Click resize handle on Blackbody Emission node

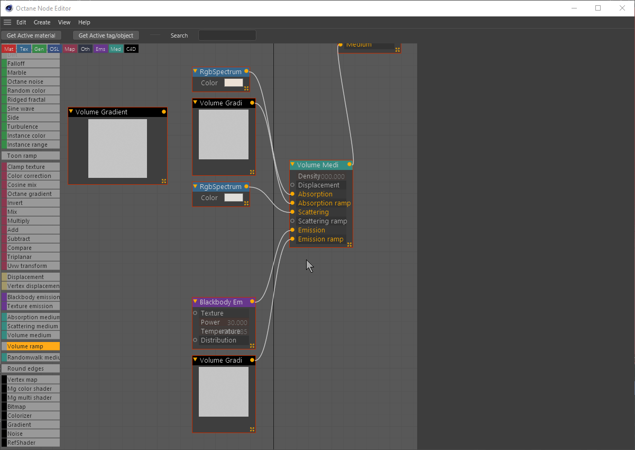click(252, 345)
